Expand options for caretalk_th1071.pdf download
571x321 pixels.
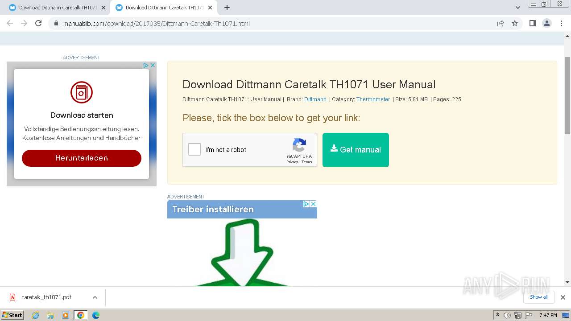[x=95, y=297]
